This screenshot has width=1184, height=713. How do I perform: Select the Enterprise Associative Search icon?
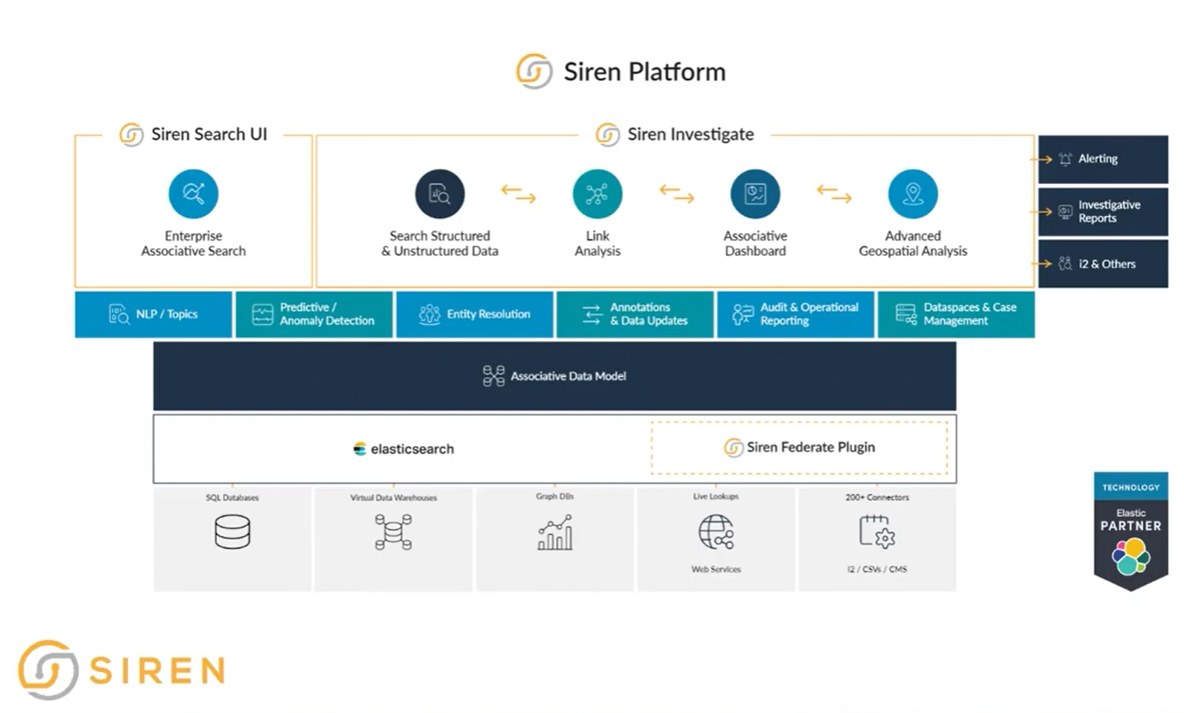193,193
